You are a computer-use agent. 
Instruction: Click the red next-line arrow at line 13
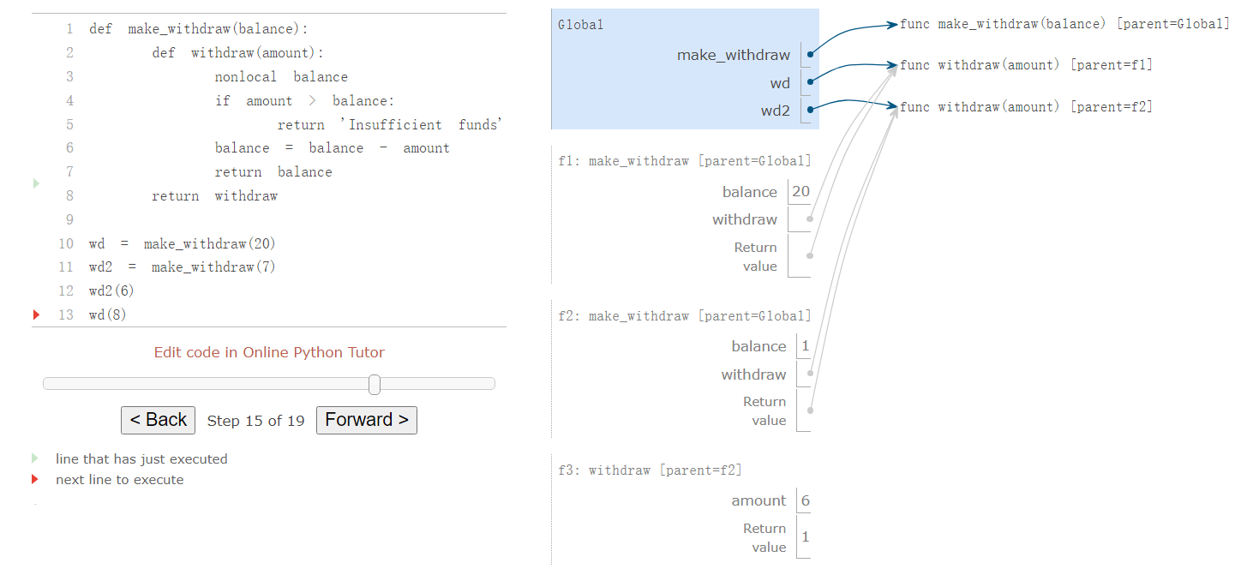[36, 315]
